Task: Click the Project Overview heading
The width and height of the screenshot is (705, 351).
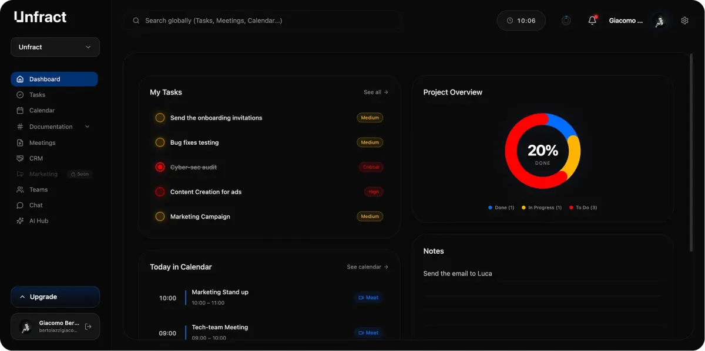Action: (x=453, y=92)
